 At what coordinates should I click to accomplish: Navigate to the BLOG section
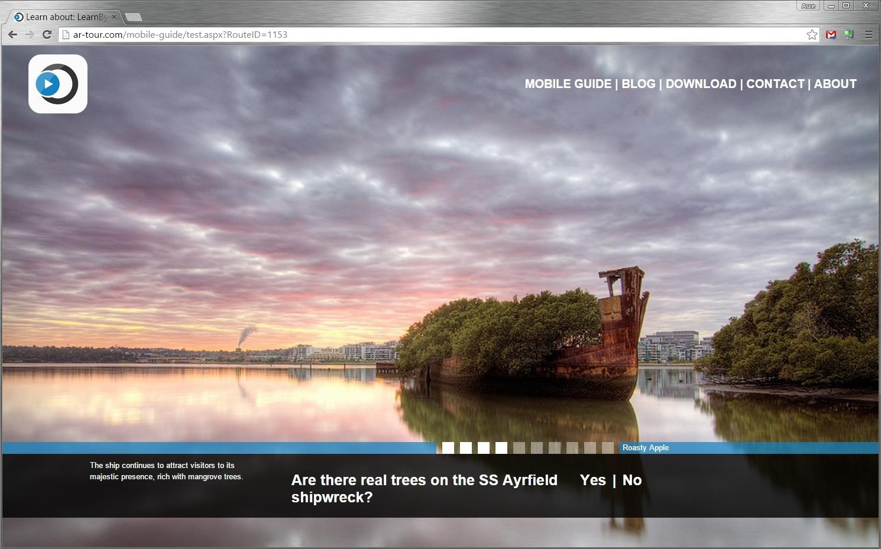(x=638, y=84)
